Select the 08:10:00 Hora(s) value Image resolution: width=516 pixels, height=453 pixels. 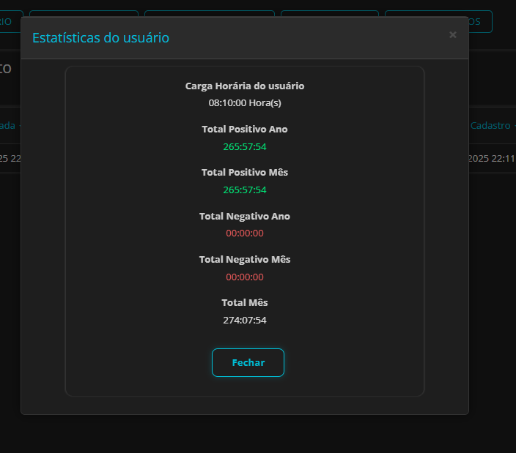click(244, 103)
